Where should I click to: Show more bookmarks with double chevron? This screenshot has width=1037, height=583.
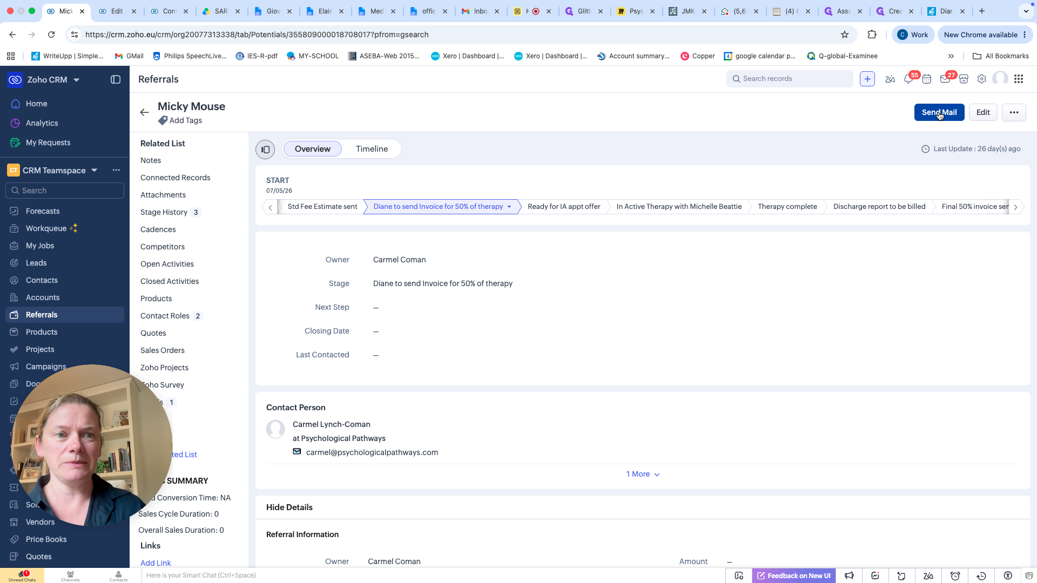coord(951,56)
